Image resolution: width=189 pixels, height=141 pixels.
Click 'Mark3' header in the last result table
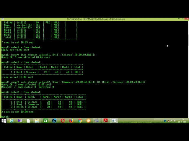pos(68,97)
